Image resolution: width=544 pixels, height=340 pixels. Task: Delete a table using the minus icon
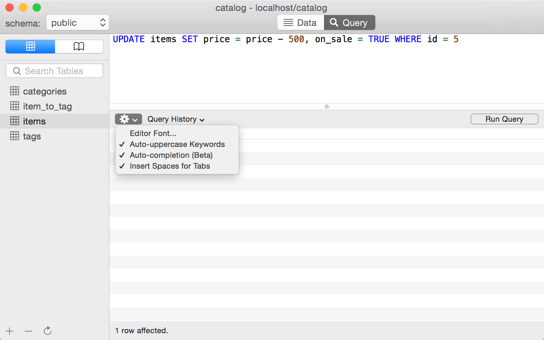29,330
